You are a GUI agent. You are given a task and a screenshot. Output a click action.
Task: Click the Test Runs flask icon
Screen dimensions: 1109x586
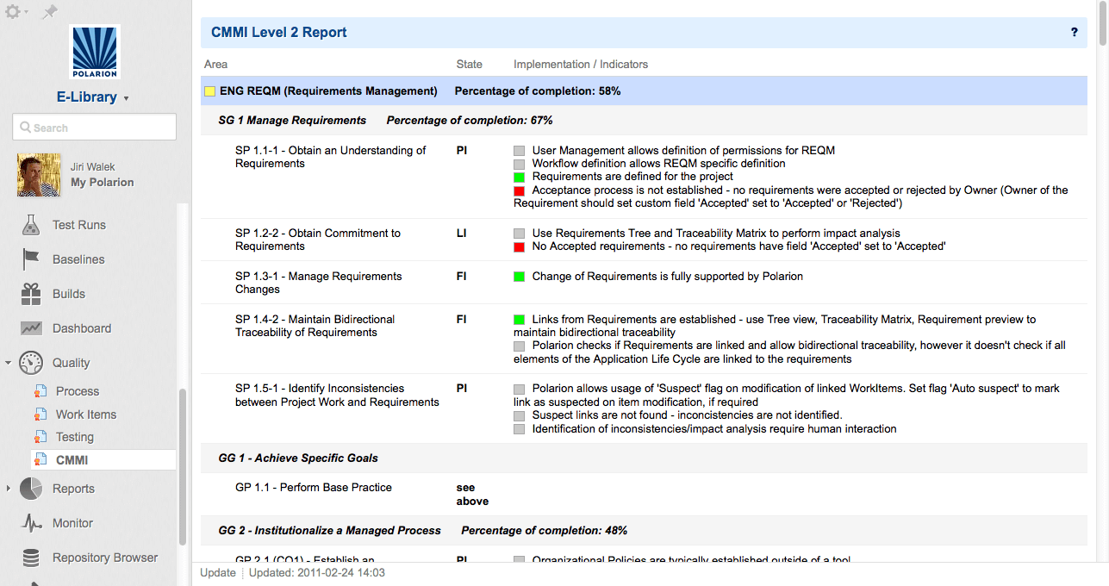[x=31, y=225]
